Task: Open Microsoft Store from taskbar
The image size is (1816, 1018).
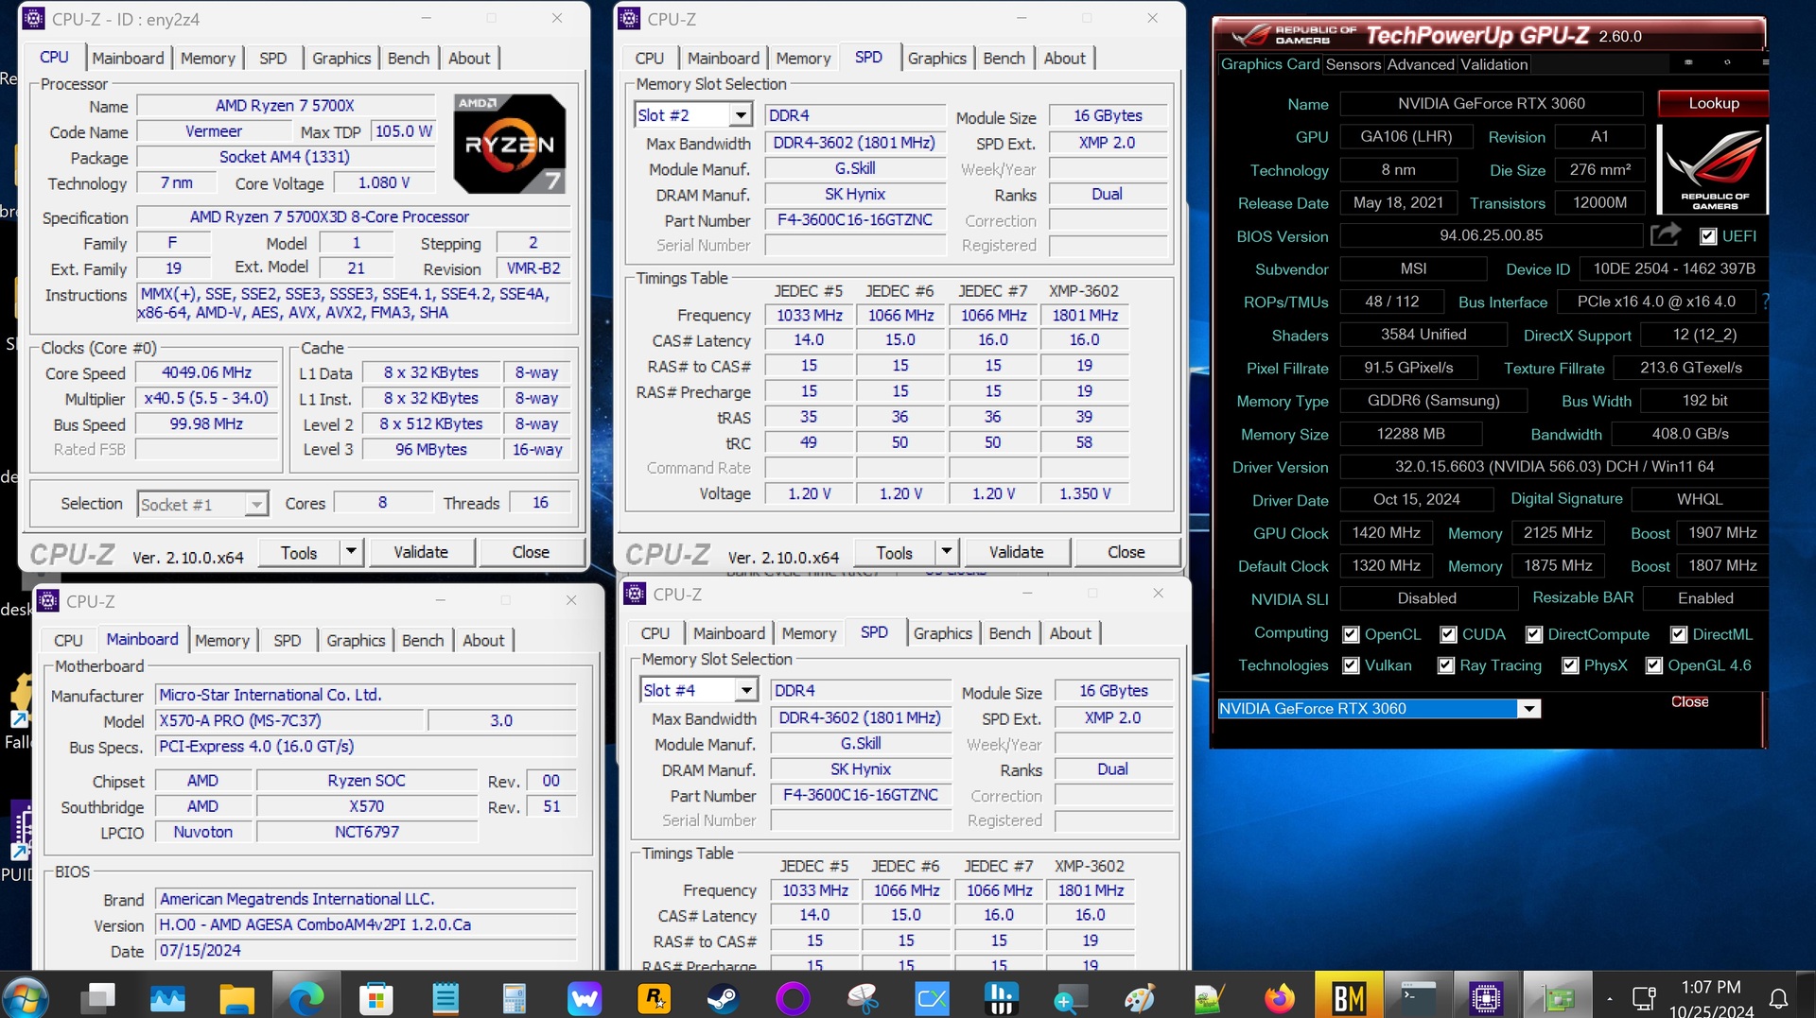Action: 375,998
